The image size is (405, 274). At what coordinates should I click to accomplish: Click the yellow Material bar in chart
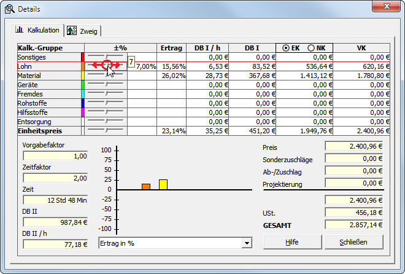(163, 184)
